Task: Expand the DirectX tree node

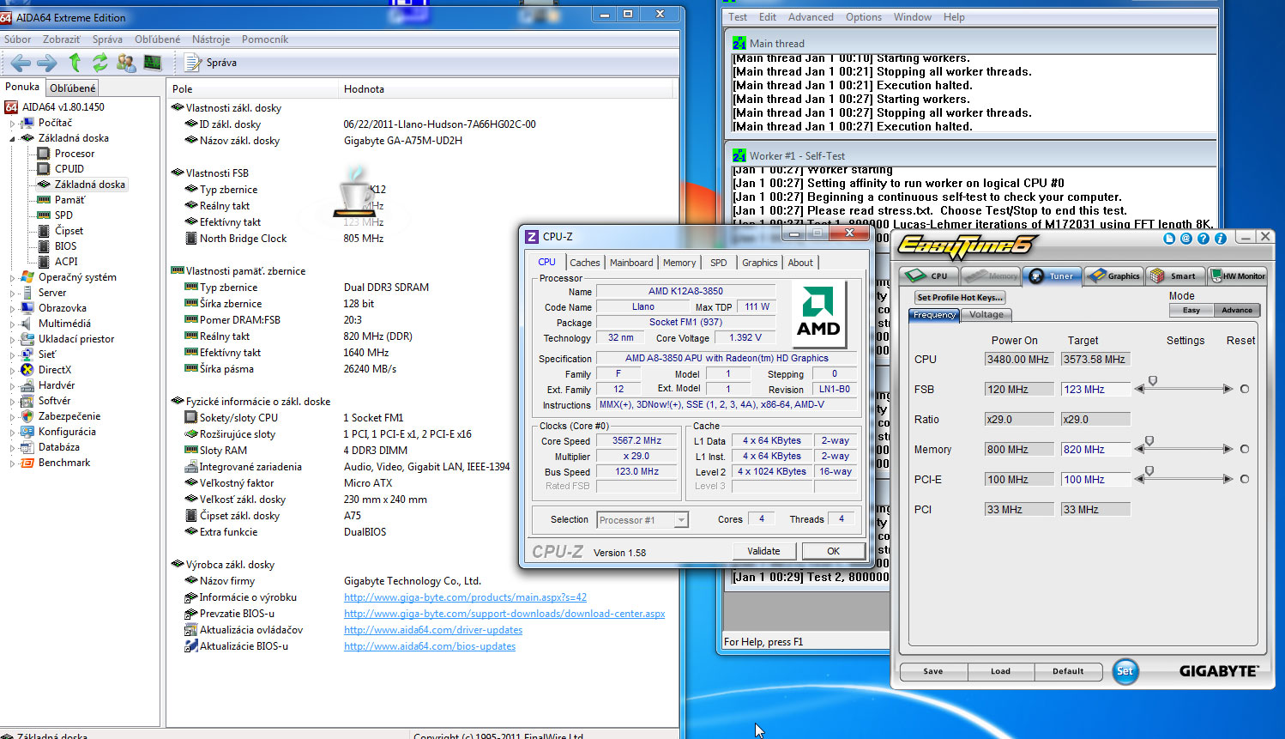Action: (x=12, y=370)
